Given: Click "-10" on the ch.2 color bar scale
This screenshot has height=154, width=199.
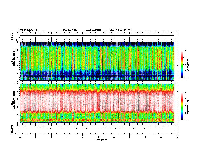Looking at the screenshot, I should pyautogui.click(x=186, y=120).
